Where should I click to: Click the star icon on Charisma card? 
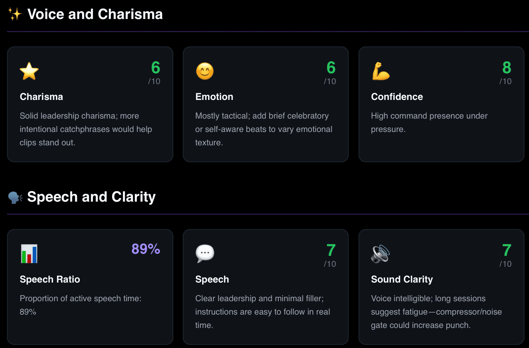click(29, 71)
